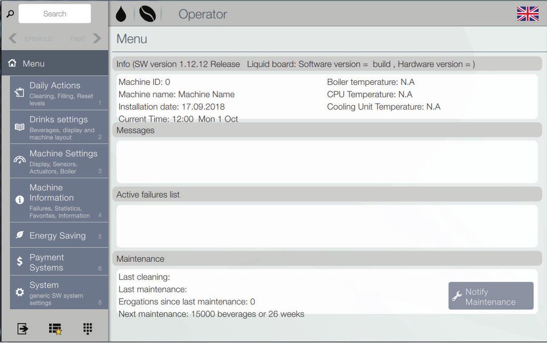The height and width of the screenshot is (343, 547).
Task: Click inside the Active failures list box
Action: [327, 226]
